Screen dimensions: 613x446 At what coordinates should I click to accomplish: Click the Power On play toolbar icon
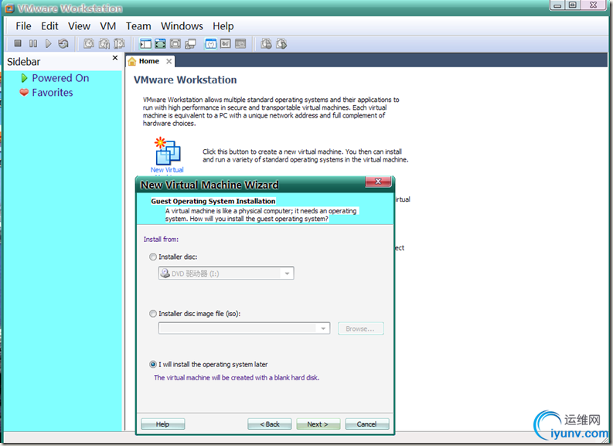49,43
